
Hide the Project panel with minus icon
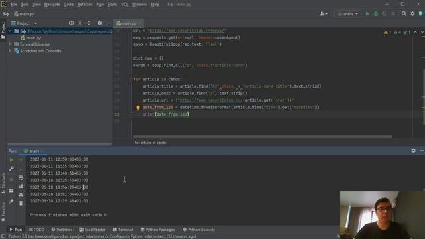coord(108,23)
